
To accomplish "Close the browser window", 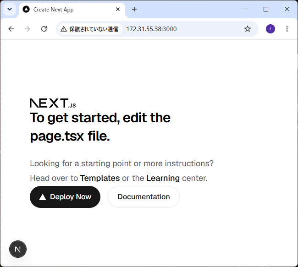I will coord(287,9).
